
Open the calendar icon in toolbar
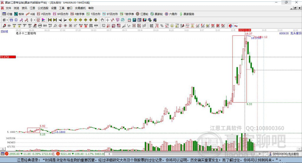point(129,20)
